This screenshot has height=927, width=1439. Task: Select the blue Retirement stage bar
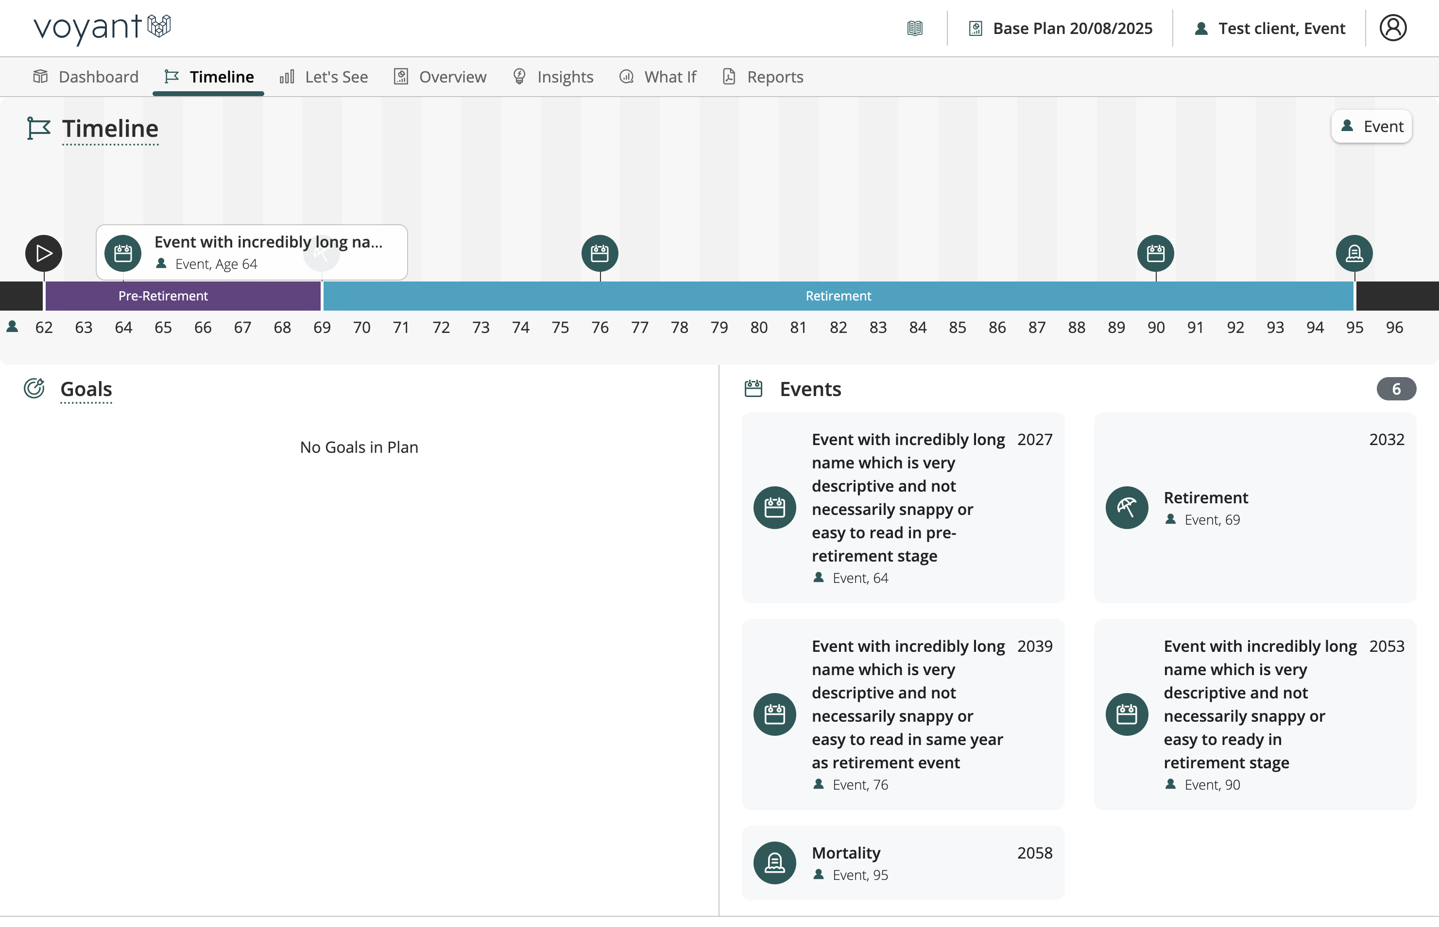(x=838, y=296)
